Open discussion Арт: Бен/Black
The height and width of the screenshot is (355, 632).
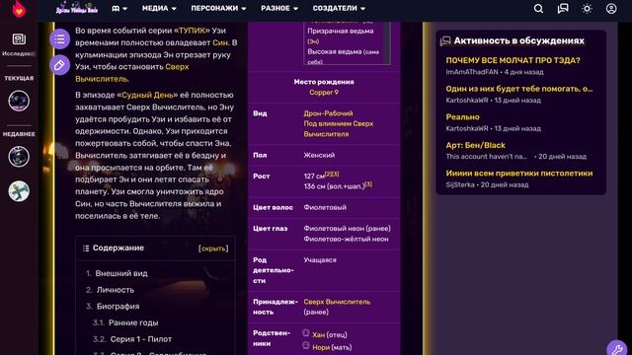[475, 145]
